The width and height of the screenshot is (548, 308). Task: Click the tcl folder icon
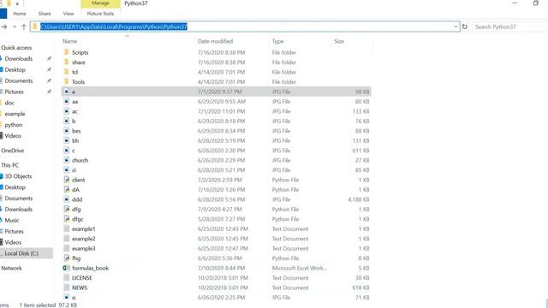pos(67,72)
